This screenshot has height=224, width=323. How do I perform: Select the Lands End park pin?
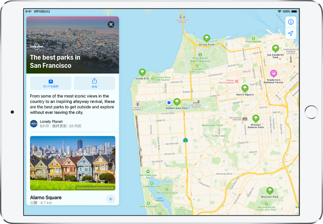142,72
